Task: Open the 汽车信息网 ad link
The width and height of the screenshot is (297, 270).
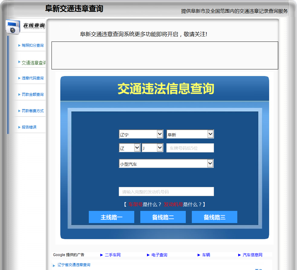Action: (x=252, y=255)
